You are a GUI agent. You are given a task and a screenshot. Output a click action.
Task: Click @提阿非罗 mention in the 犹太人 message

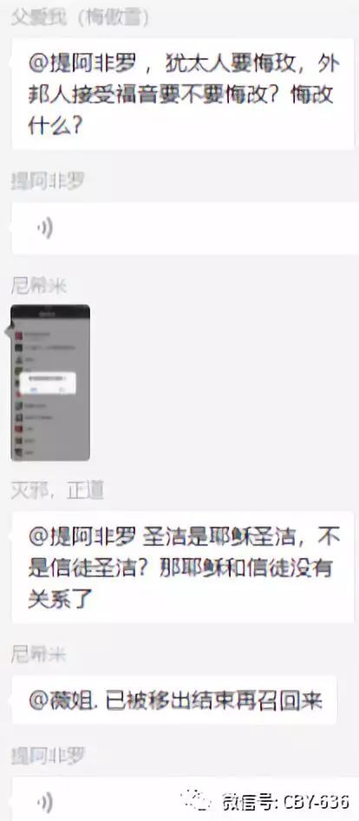point(81,67)
